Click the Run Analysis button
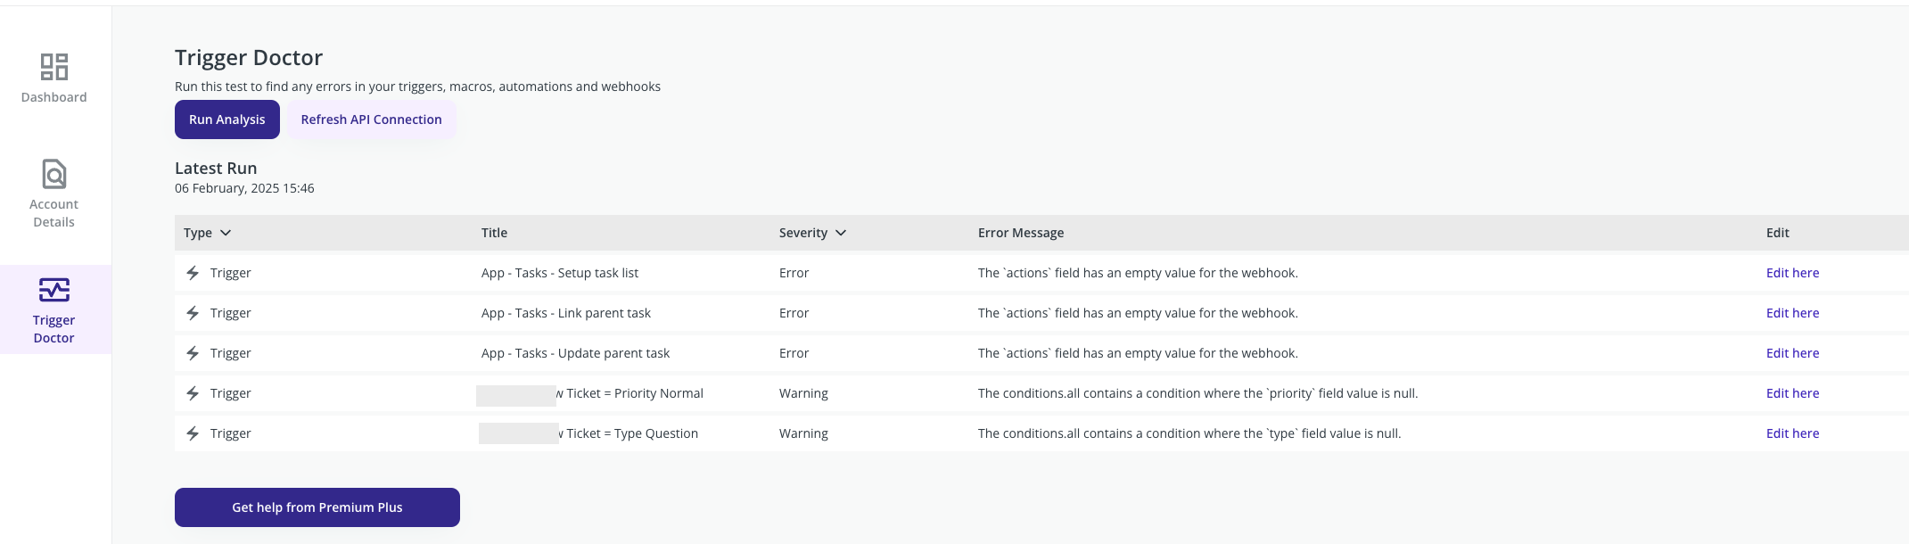Screen dimensions: 1909x544 [227, 120]
